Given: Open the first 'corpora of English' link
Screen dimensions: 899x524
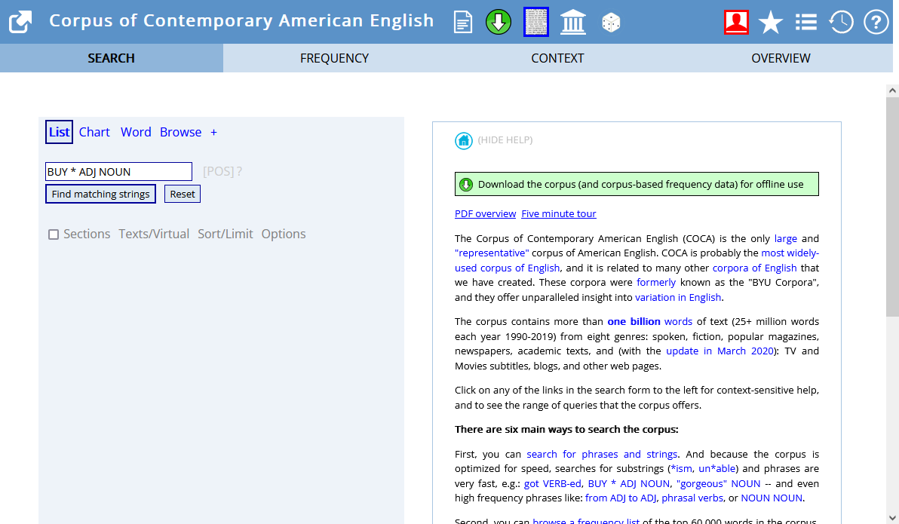Looking at the screenshot, I should 754,268.
